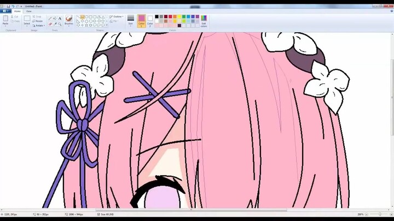
Task: Click the vertical canvas scrollbar
Action: (x=392, y=98)
